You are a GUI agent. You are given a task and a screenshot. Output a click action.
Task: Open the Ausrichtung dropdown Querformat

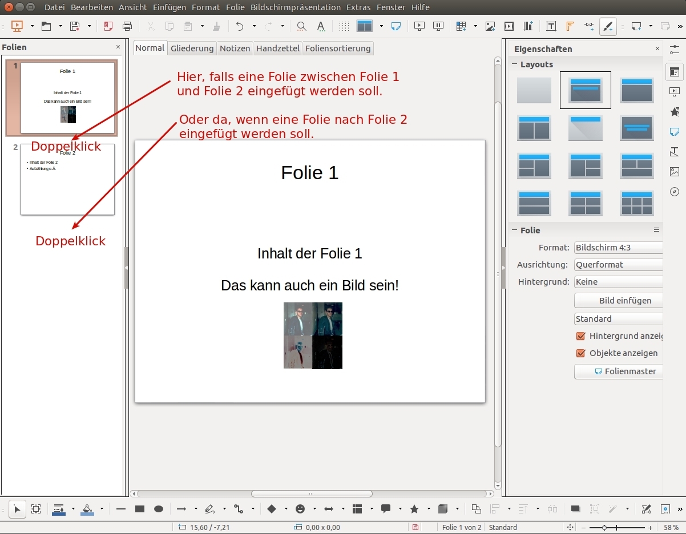pos(618,265)
